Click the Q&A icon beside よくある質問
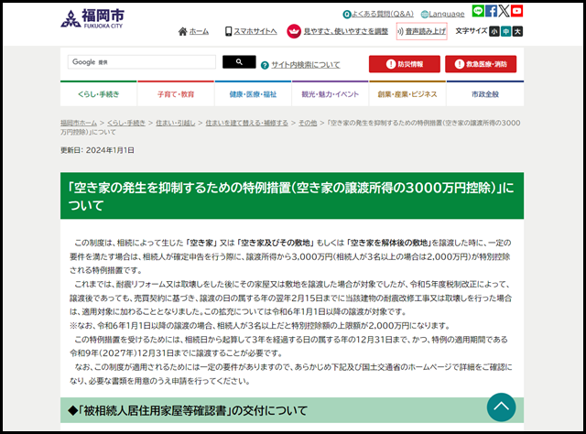This screenshot has height=434, width=586. tap(347, 15)
